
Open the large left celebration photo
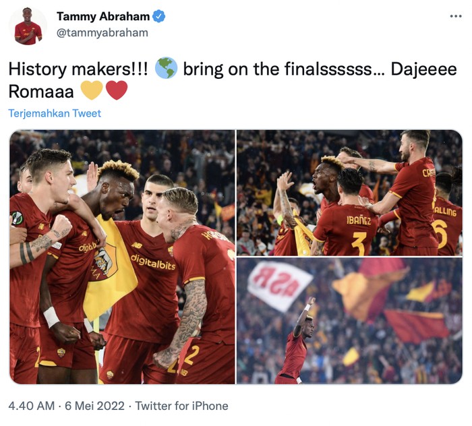(x=122, y=257)
